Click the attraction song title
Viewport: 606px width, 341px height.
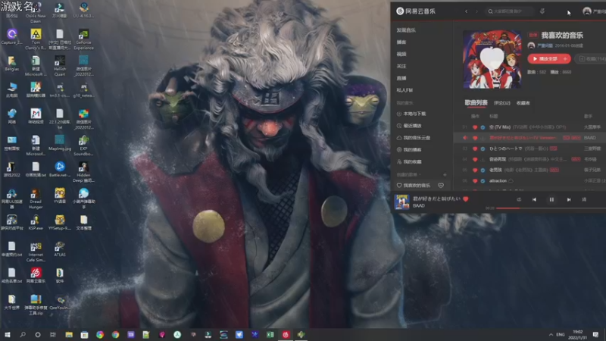(x=498, y=181)
